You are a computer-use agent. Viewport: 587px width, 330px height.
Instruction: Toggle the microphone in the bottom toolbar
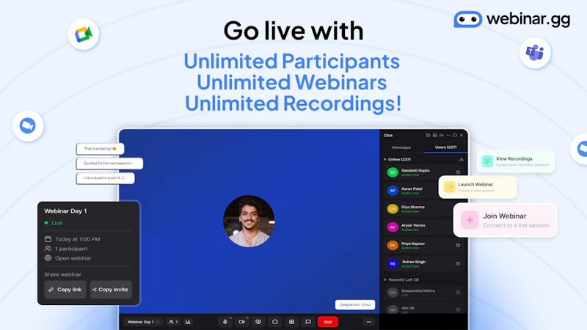click(x=225, y=322)
